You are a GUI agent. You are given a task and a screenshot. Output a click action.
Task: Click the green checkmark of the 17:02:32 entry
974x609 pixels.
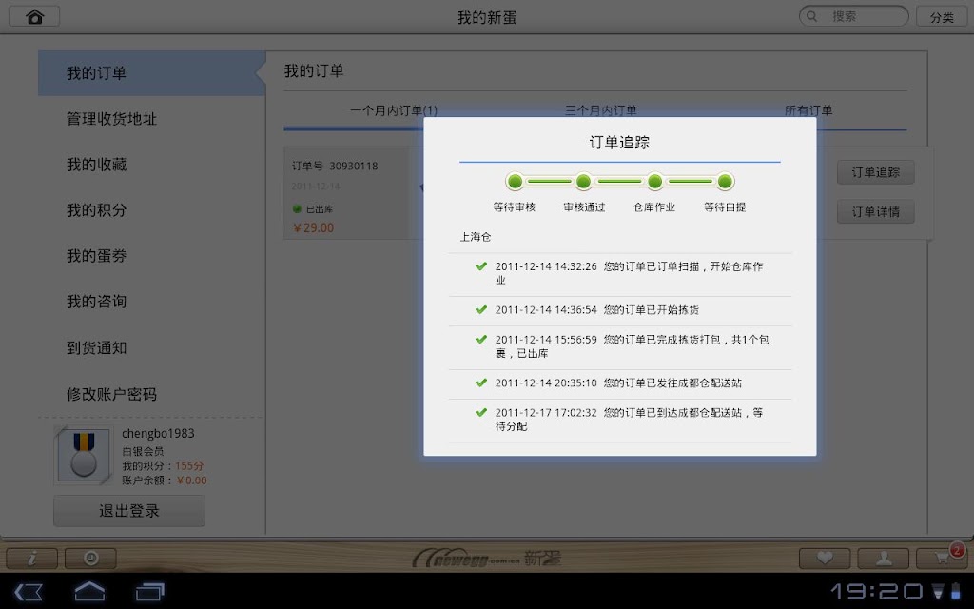point(480,412)
